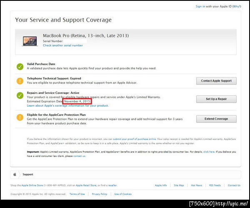Click the Serial Number label
This screenshot has width=250, height=208.
53,41
